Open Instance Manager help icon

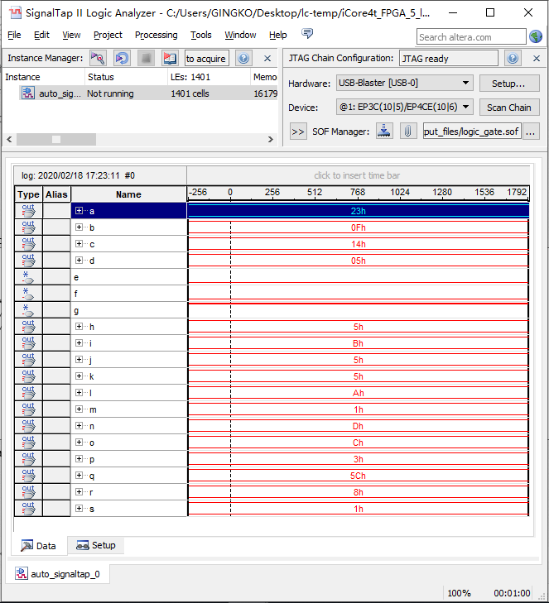(243, 58)
